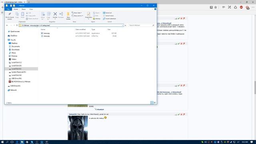Open the Desktop folder in sidebar
256x144 pixels.
(14, 43)
